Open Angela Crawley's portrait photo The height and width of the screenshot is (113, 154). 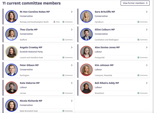point(12,52)
